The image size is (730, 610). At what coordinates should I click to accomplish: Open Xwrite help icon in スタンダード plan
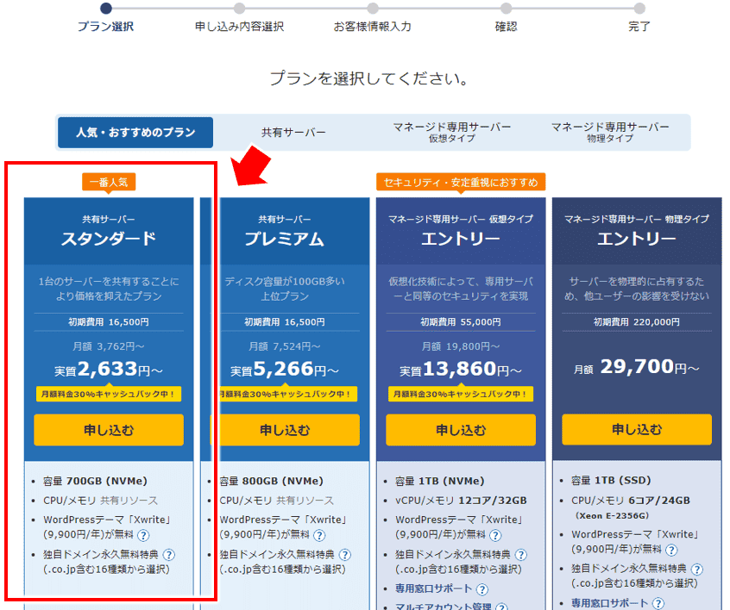coord(143,536)
